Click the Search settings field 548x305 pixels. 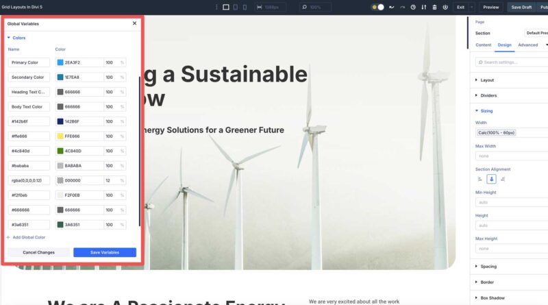pos(514,62)
